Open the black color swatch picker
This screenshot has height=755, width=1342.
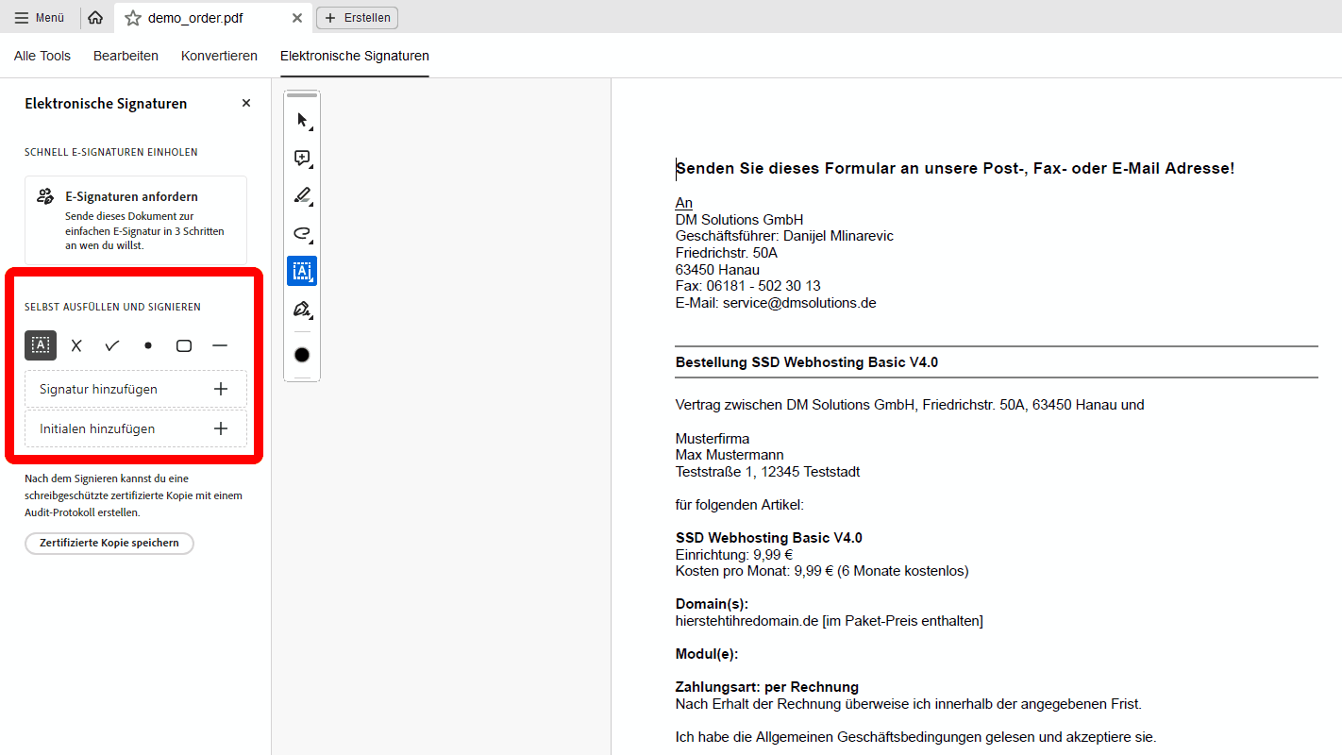pyautogui.click(x=302, y=355)
